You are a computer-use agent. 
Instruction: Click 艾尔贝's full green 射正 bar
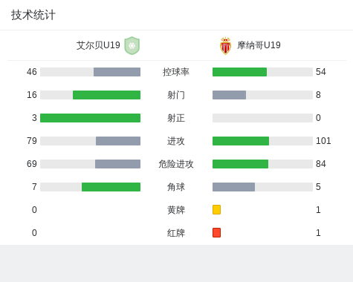pyautogui.click(x=90, y=118)
